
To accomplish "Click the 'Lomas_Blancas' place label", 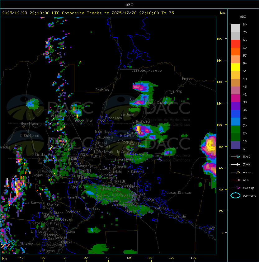I will pos(179,193).
